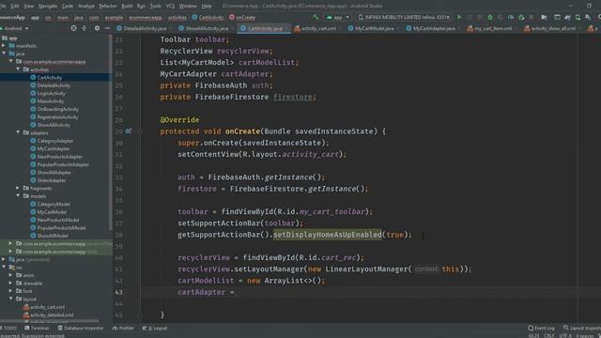Click the Debug app bug icon
The height and width of the screenshot is (338, 601).
[490, 17]
